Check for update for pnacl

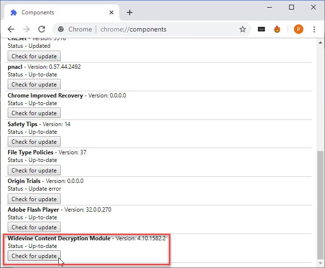[34, 85]
